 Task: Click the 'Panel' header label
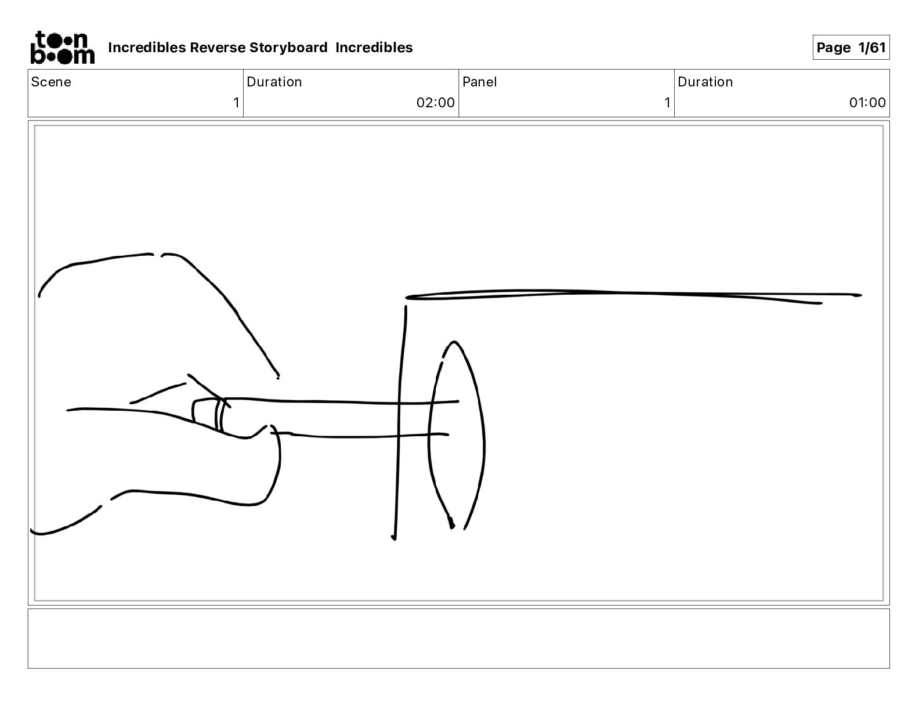(x=480, y=82)
